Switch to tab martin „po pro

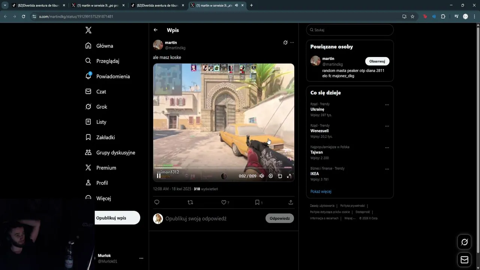point(98,5)
